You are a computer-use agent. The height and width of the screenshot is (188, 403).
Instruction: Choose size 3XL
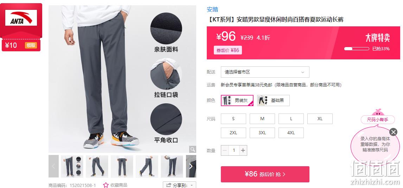[262, 133]
